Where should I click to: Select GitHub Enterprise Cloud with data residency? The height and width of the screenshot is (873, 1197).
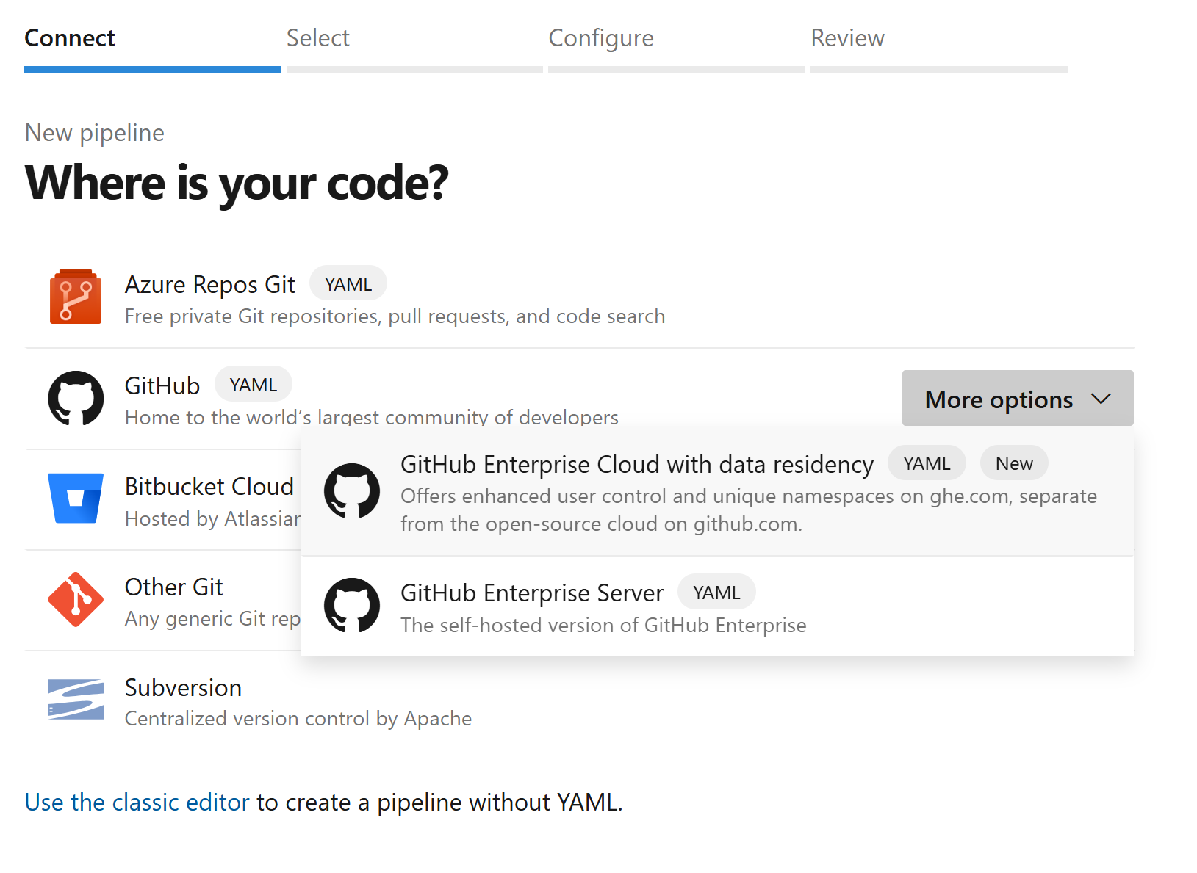point(637,464)
